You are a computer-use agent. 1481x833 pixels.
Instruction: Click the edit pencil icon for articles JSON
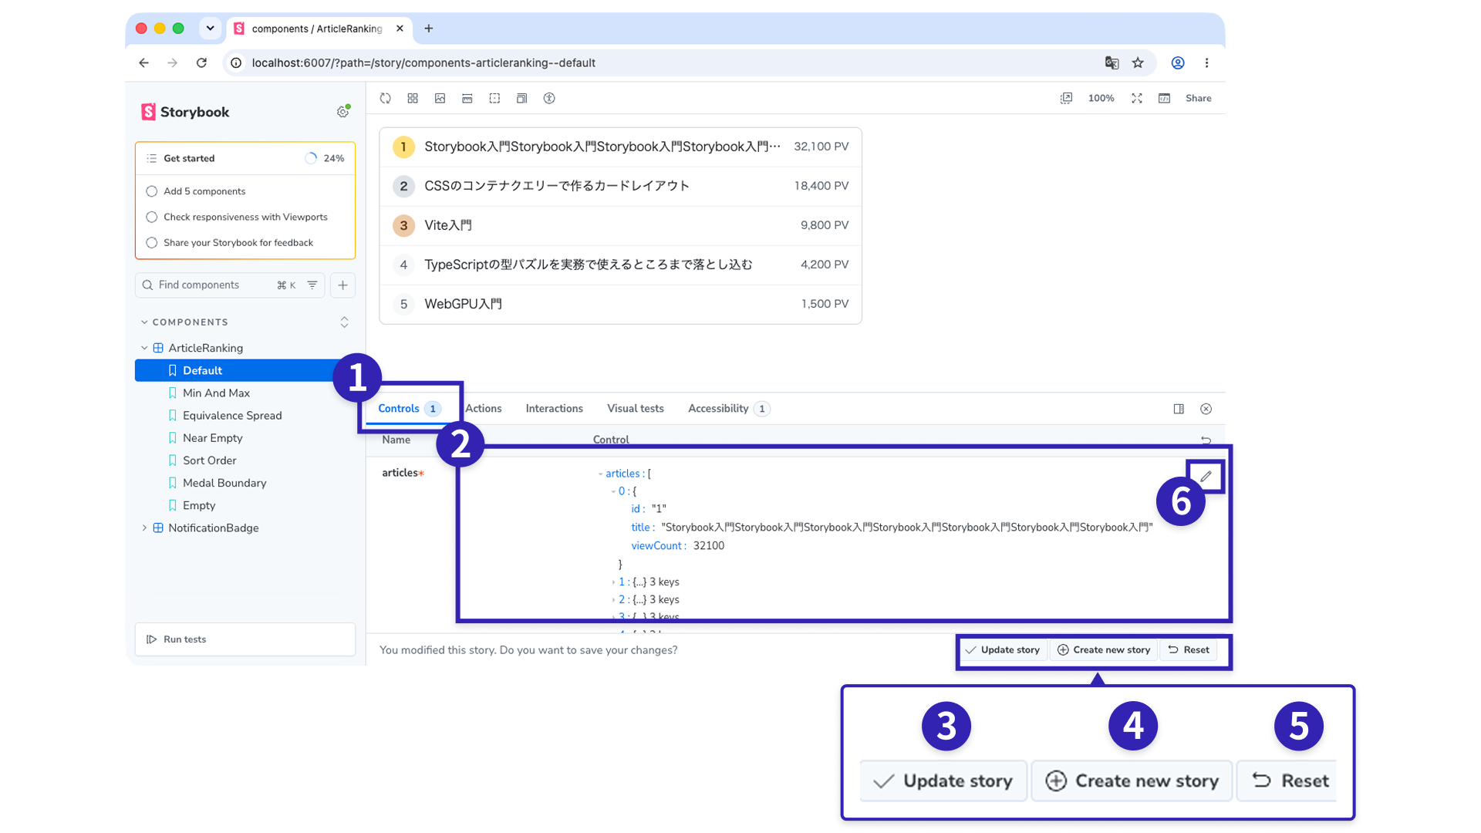(x=1206, y=476)
